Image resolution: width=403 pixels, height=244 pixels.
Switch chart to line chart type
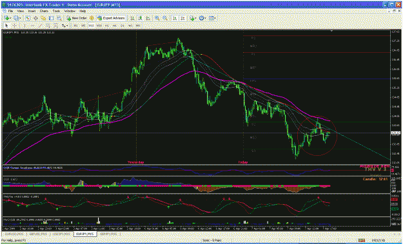pyautogui.click(x=148, y=18)
